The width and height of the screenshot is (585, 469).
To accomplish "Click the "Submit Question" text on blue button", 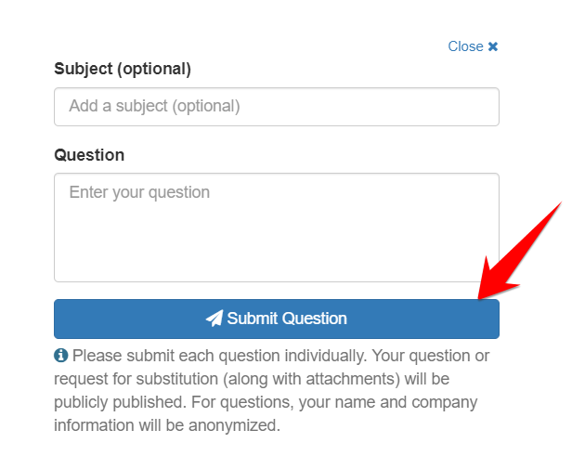I will point(287,319).
